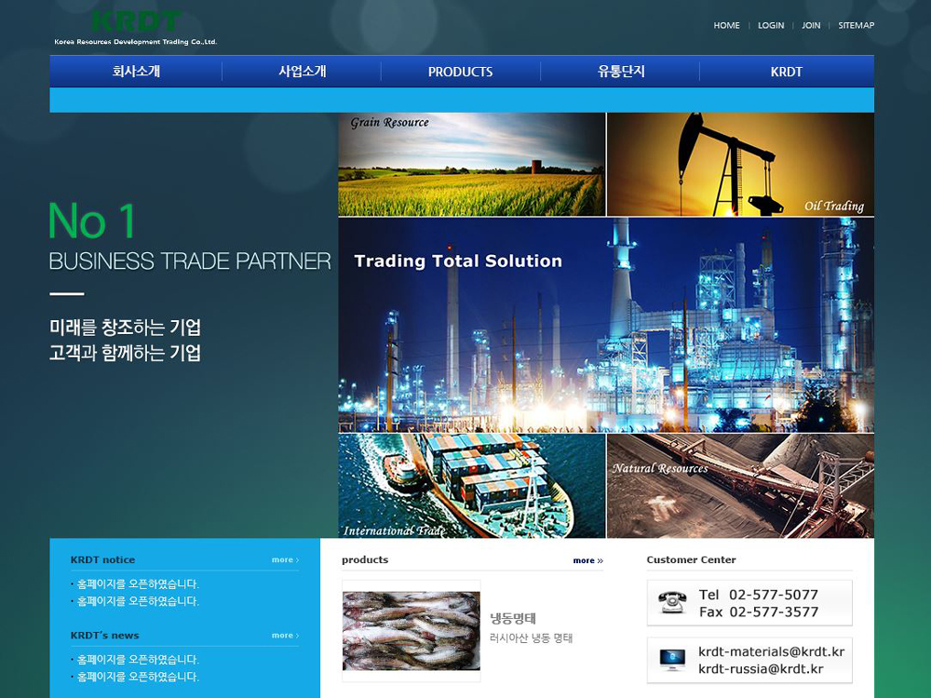Click the computer monitor email icon
This screenshot has width=931, height=698.
click(672, 660)
